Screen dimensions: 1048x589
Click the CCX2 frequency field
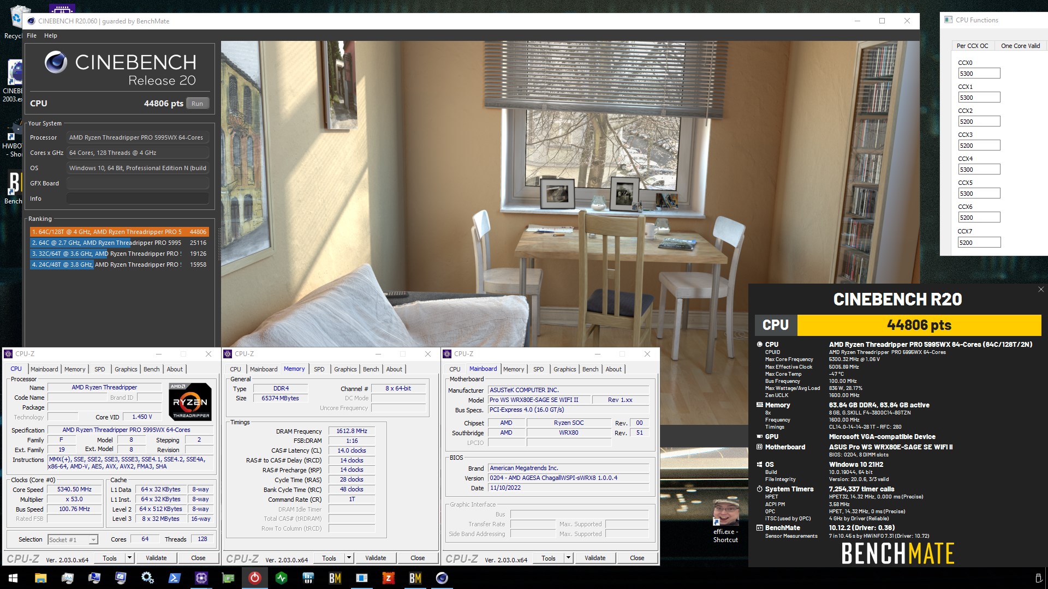tap(979, 122)
